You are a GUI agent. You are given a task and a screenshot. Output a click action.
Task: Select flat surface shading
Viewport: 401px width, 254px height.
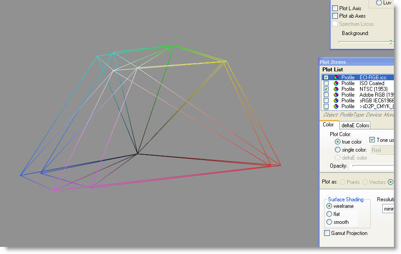(329, 214)
